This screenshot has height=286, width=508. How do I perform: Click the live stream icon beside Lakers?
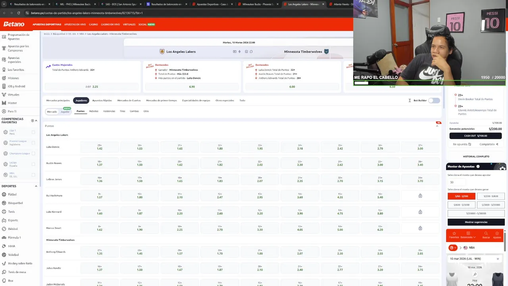(235, 52)
